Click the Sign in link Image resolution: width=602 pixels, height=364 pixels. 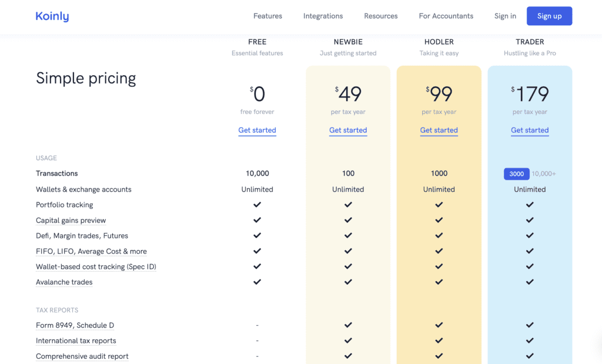point(505,16)
